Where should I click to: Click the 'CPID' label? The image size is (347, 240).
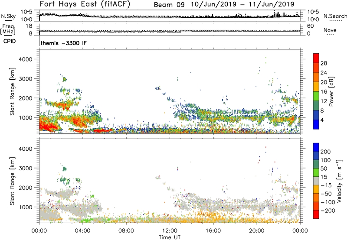10,41
